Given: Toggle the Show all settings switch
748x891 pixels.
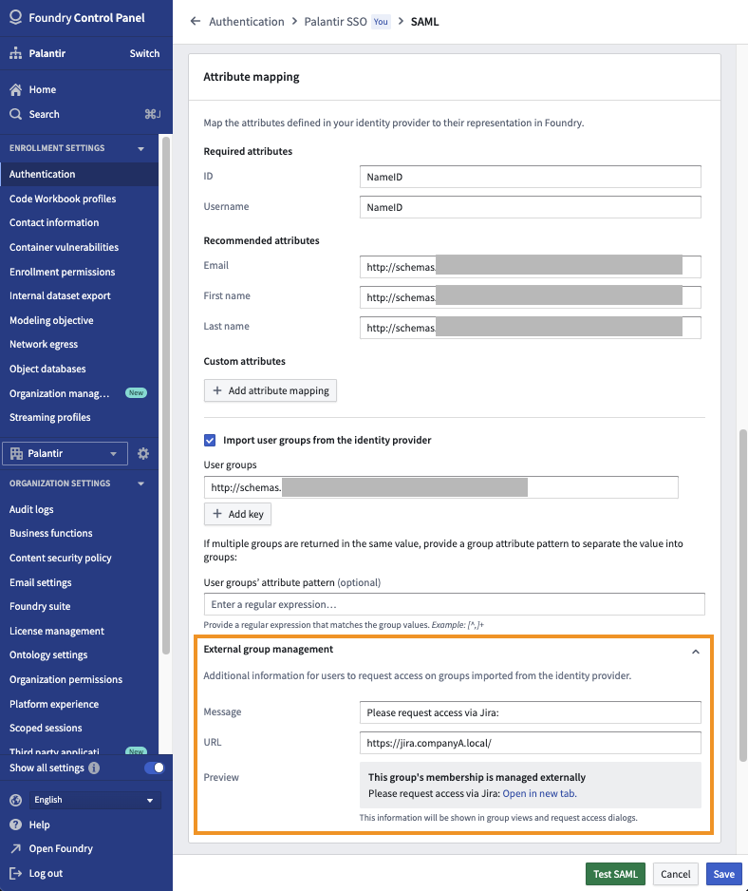Looking at the screenshot, I should click(x=154, y=768).
